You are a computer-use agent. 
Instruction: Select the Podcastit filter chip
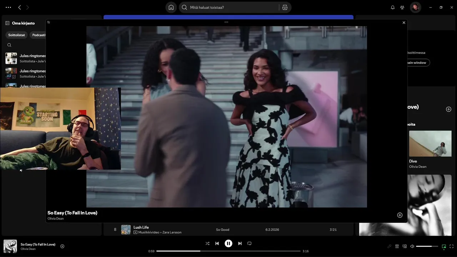(x=38, y=35)
